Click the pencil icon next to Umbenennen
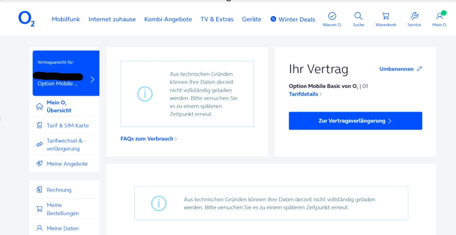The width and height of the screenshot is (456, 235). [x=419, y=69]
